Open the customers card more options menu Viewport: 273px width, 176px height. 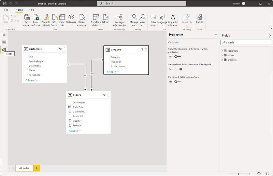click(64, 49)
